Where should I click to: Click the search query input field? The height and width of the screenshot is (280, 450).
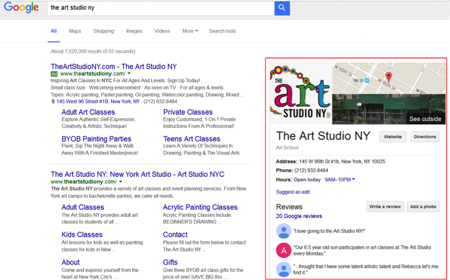161,8
